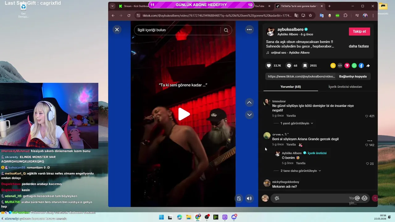395x222 pixels.
Task: Like trmnebrar's comment with 421 likes
Action: [x=367, y=116]
